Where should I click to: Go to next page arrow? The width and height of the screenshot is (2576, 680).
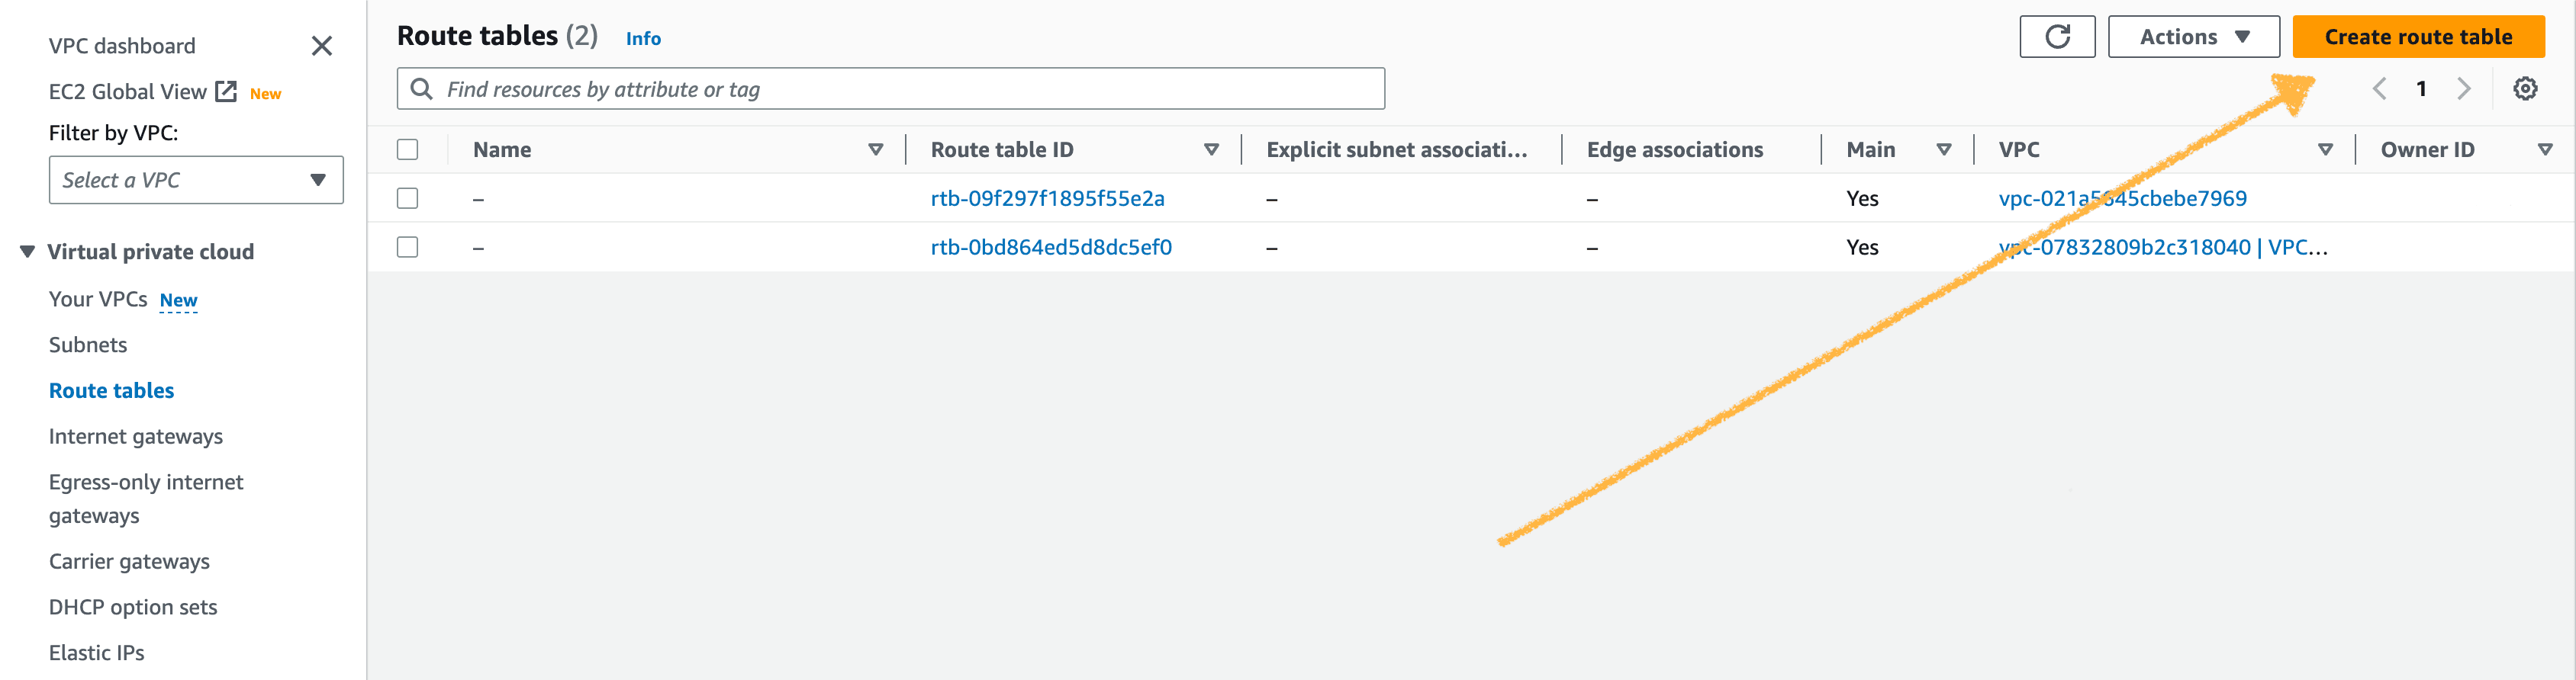click(x=2463, y=89)
